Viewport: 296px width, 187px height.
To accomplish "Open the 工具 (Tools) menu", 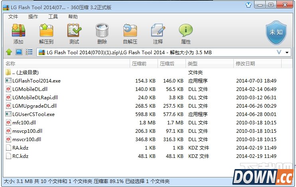I will coord(53,17).
